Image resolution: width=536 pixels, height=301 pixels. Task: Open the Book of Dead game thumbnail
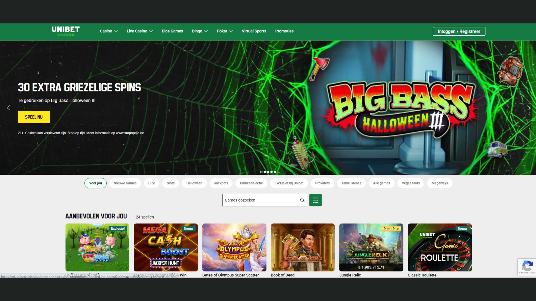pos(303,247)
